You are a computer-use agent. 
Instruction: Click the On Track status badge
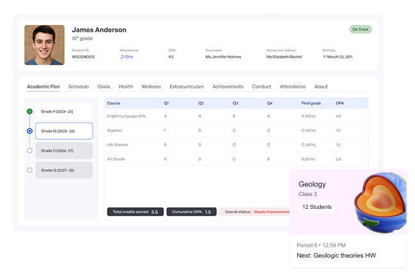coord(360,29)
